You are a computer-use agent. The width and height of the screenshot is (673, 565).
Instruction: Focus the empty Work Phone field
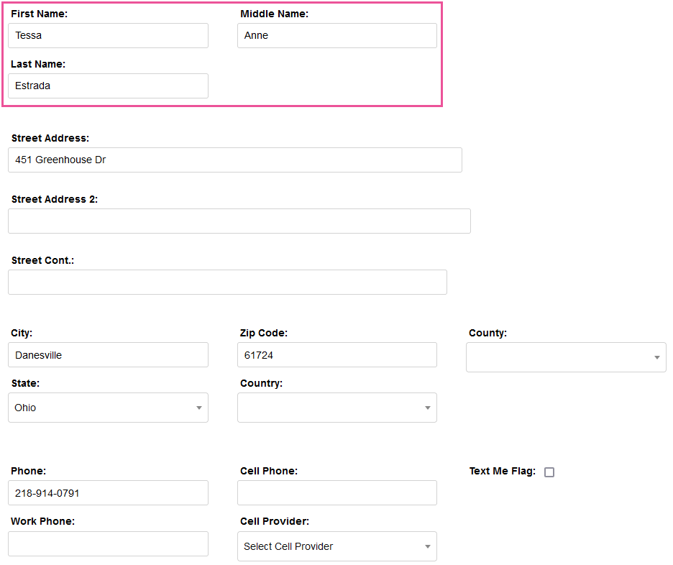108,543
